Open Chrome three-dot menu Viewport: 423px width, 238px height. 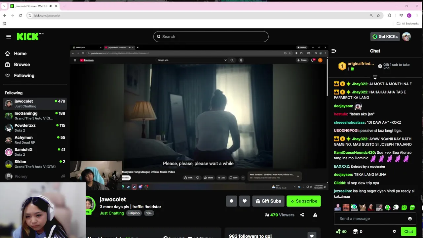418,16
